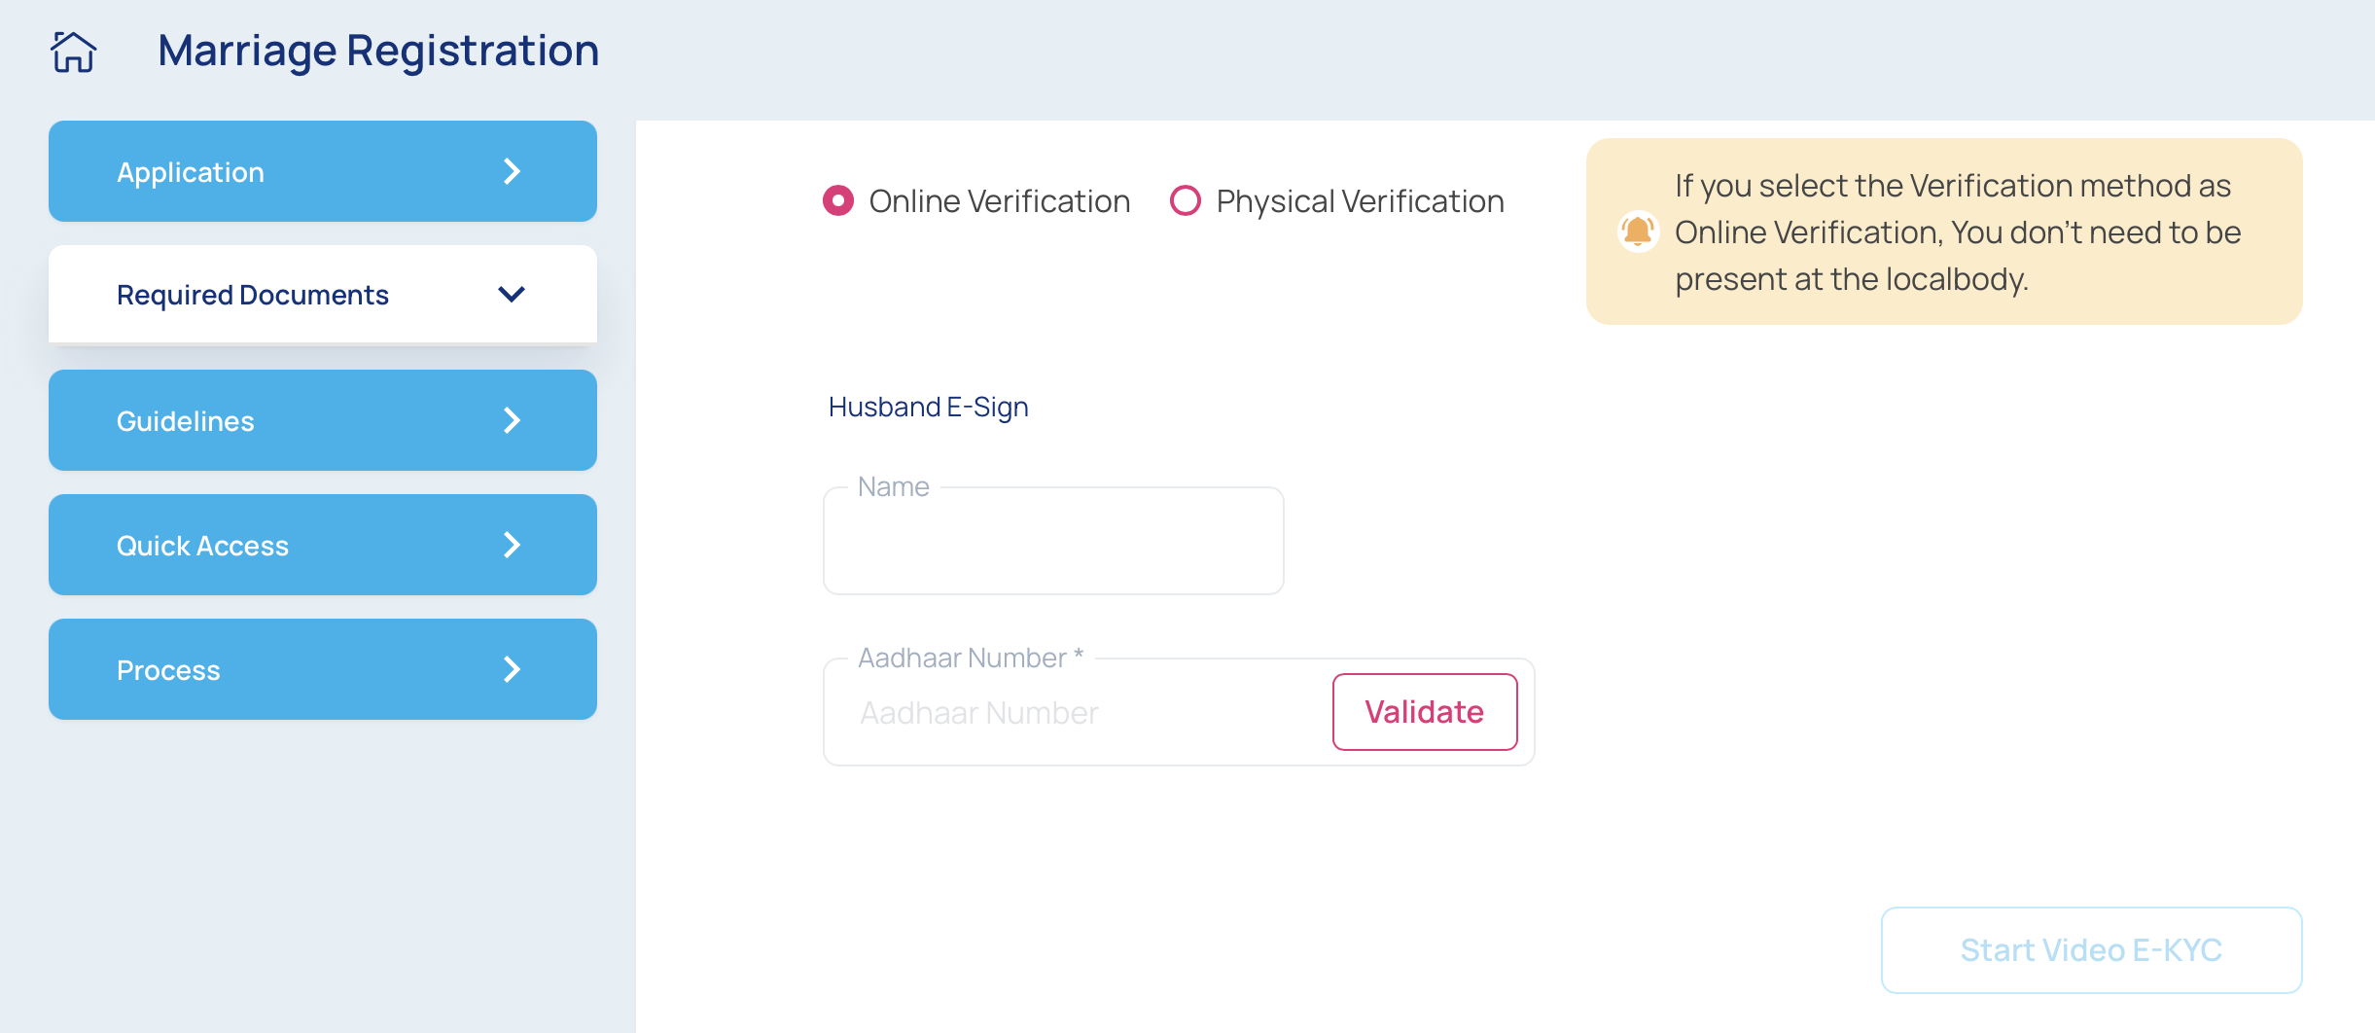The width and height of the screenshot is (2375, 1033).
Task: Click the home icon beside Marriage Registration
Action: [x=74, y=52]
